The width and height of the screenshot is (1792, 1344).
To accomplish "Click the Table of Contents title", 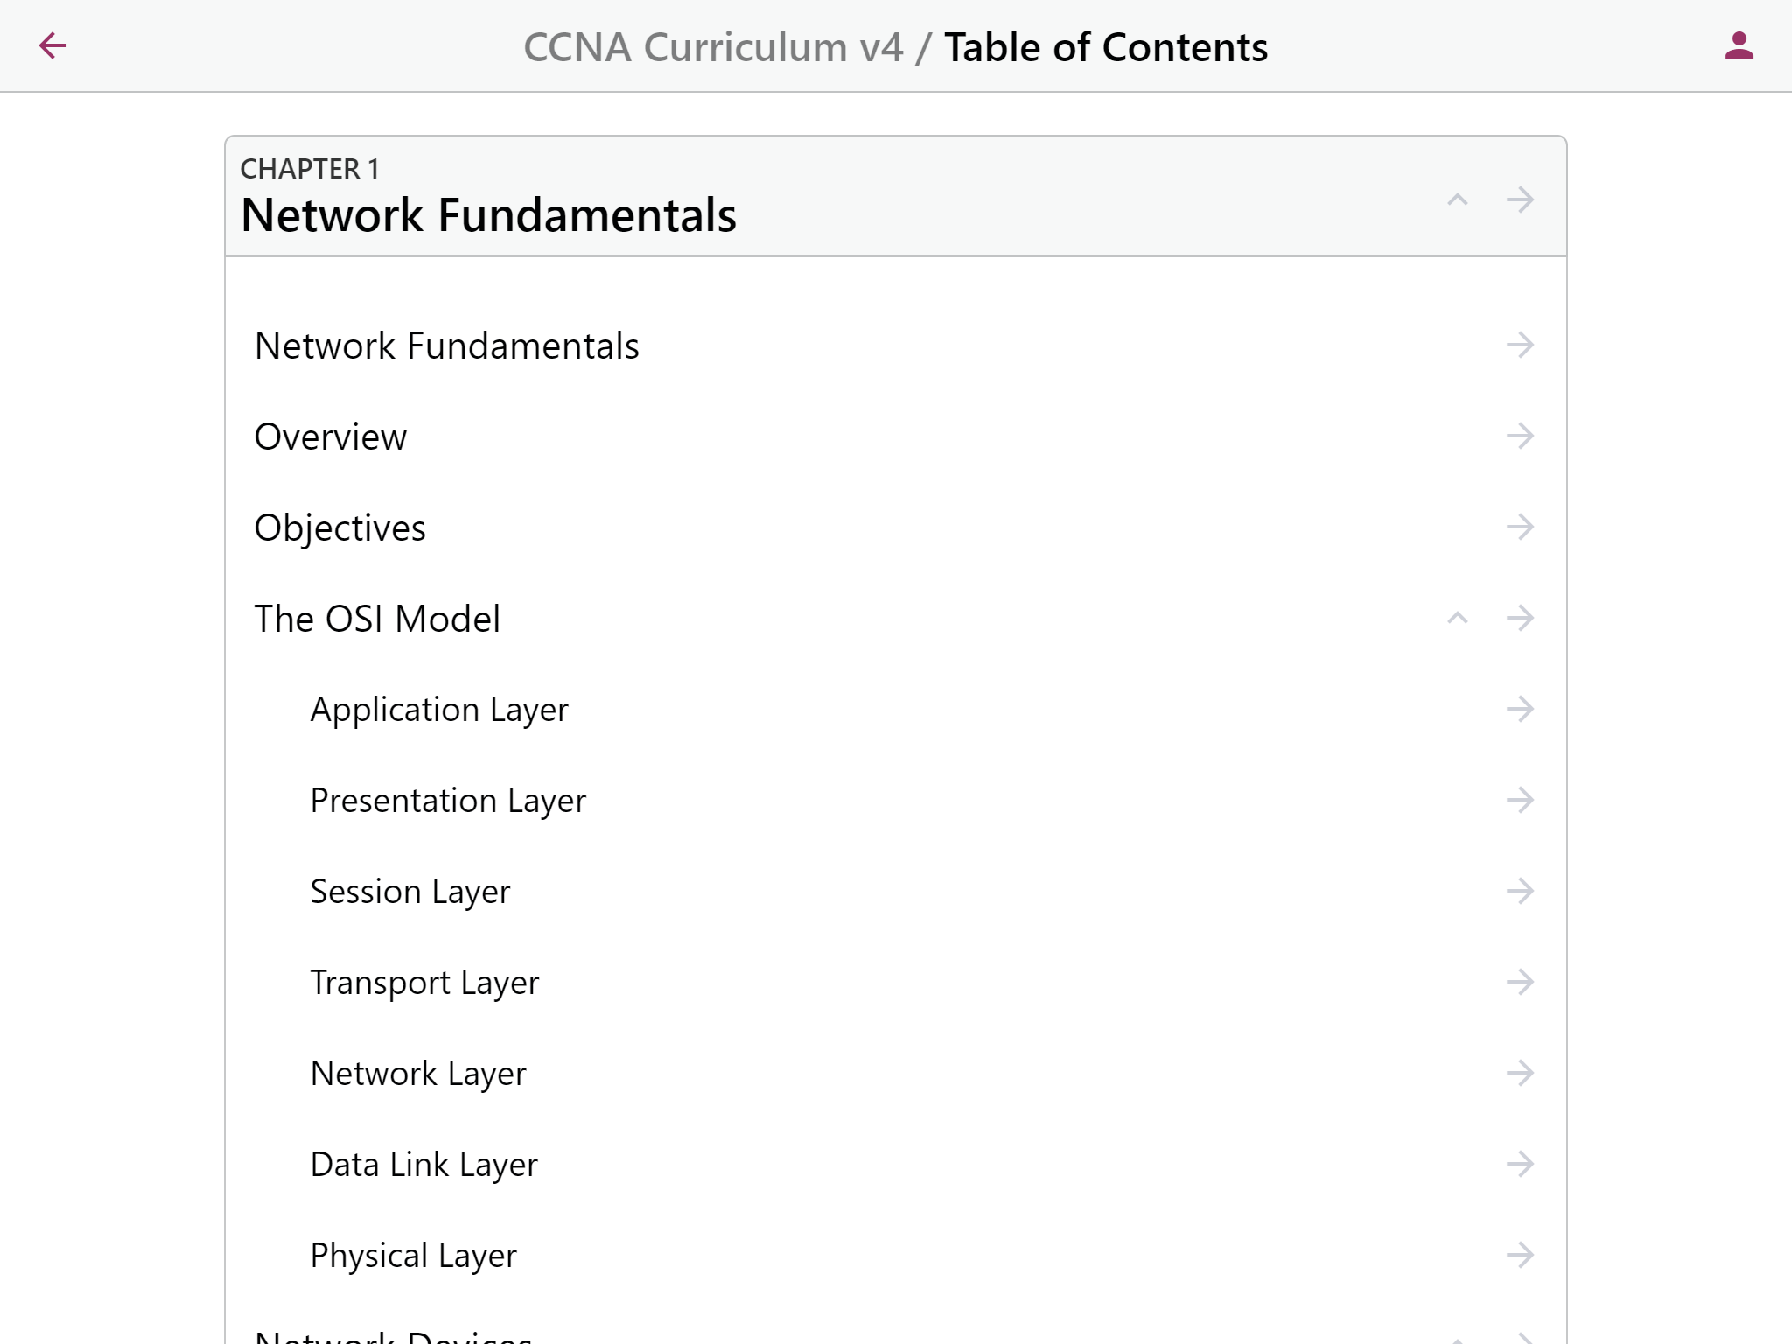I will click(x=1105, y=47).
